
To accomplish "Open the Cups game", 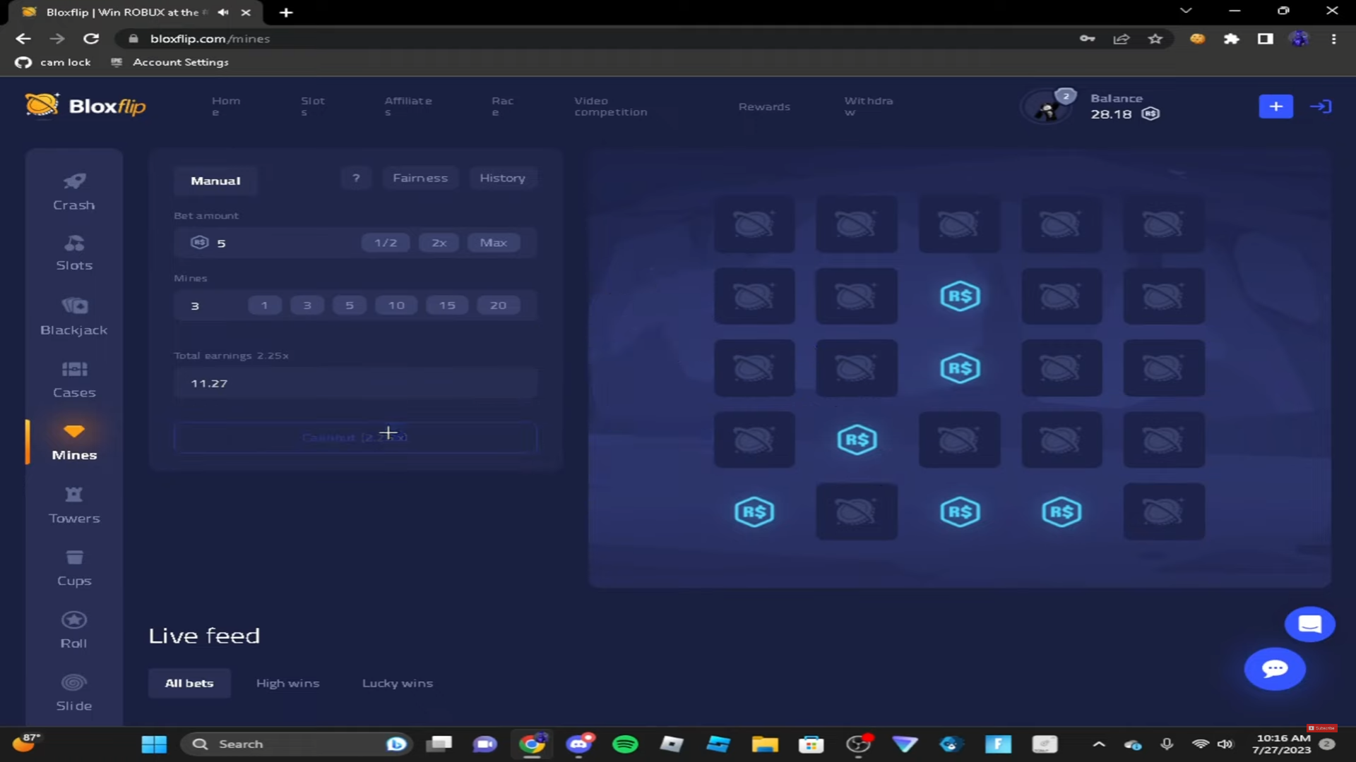I will coord(73,567).
